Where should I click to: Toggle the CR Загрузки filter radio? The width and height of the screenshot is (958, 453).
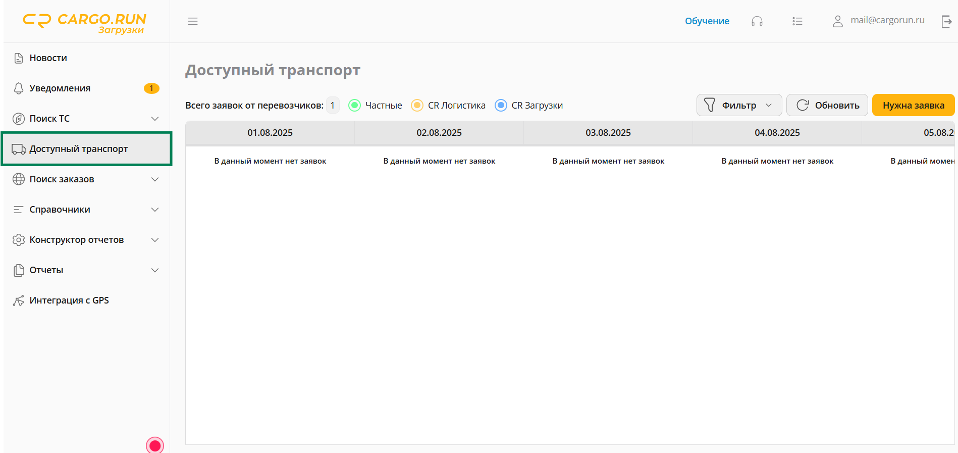(501, 106)
